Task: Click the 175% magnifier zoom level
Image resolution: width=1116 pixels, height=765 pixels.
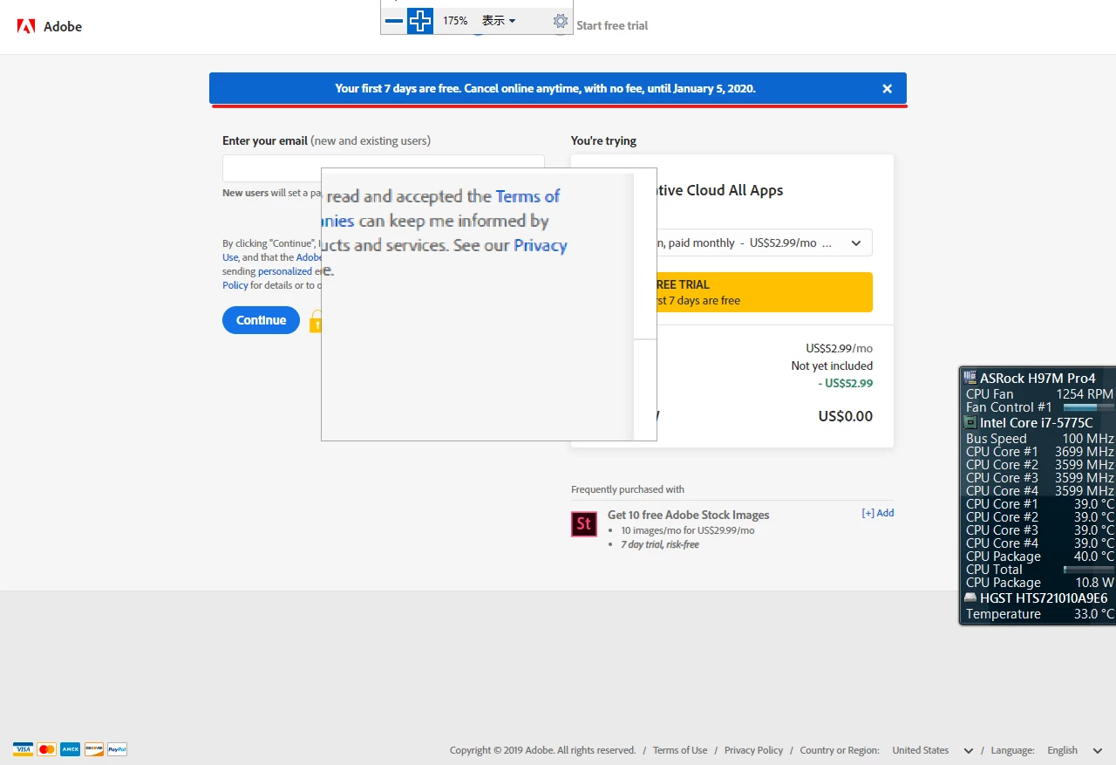Action: click(455, 21)
